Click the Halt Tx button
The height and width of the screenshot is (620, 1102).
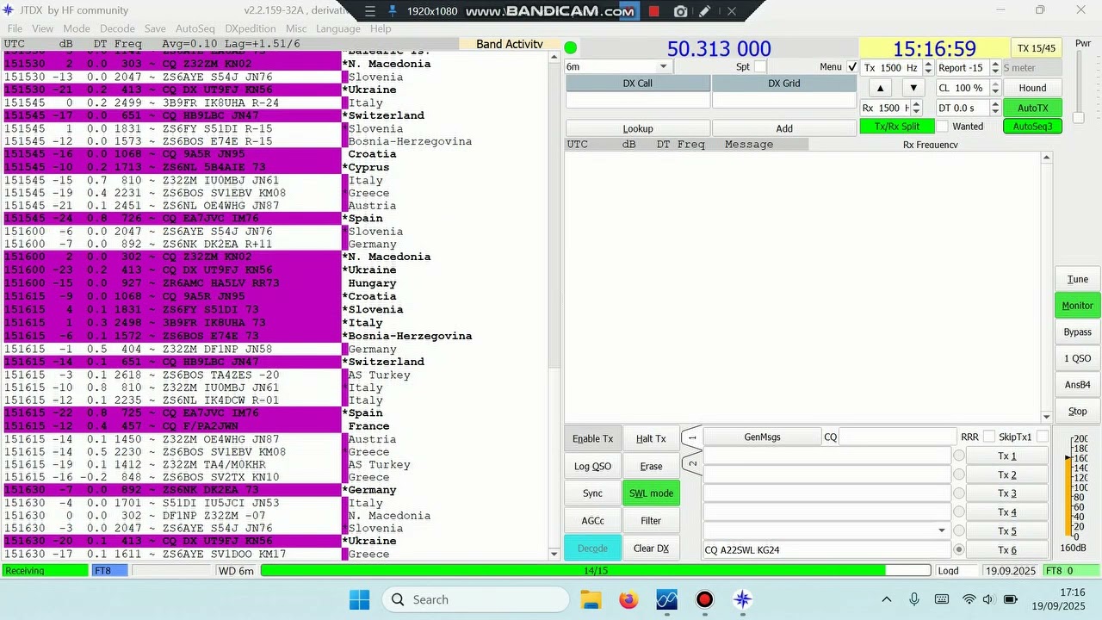click(651, 438)
